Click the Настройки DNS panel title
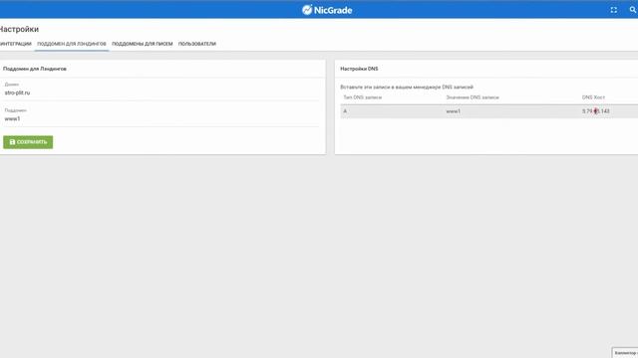Screen dimensions: 638x358 (x=359, y=69)
